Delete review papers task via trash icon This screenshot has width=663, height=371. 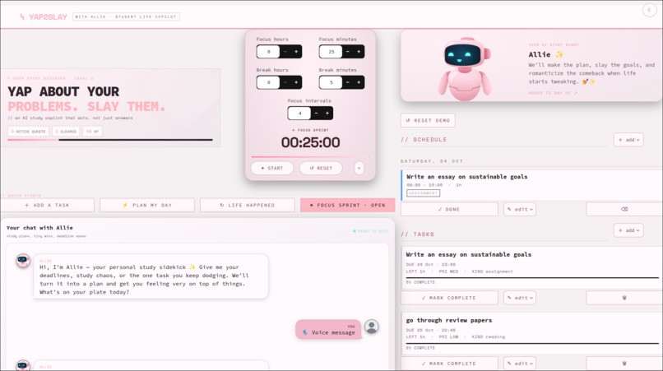pyautogui.click(x=624, y=364)
